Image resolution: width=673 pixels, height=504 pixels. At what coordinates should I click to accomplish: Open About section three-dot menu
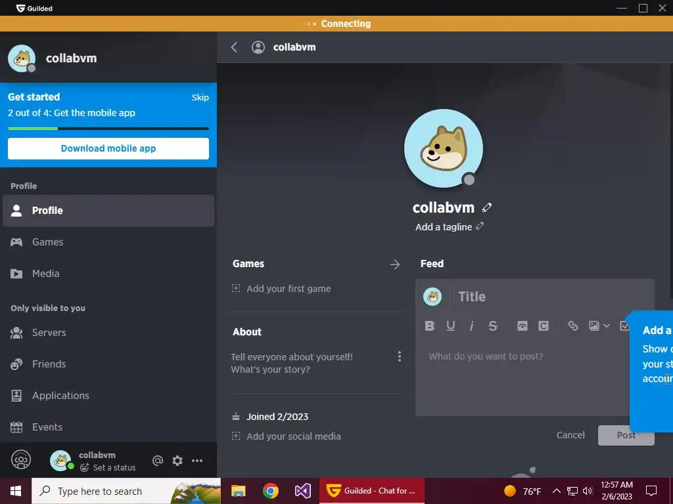pos(399,356)
